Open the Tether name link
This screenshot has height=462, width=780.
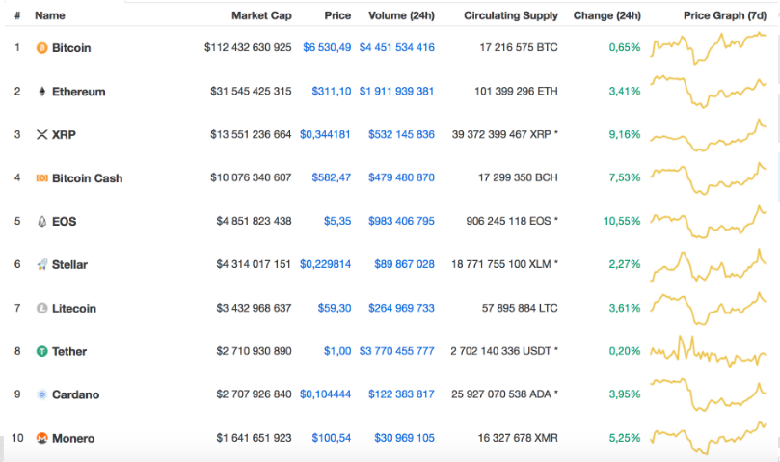[x=69, y=351]
